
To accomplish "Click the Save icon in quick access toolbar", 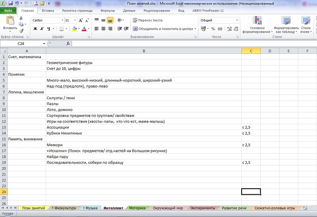I will (11, 3).
